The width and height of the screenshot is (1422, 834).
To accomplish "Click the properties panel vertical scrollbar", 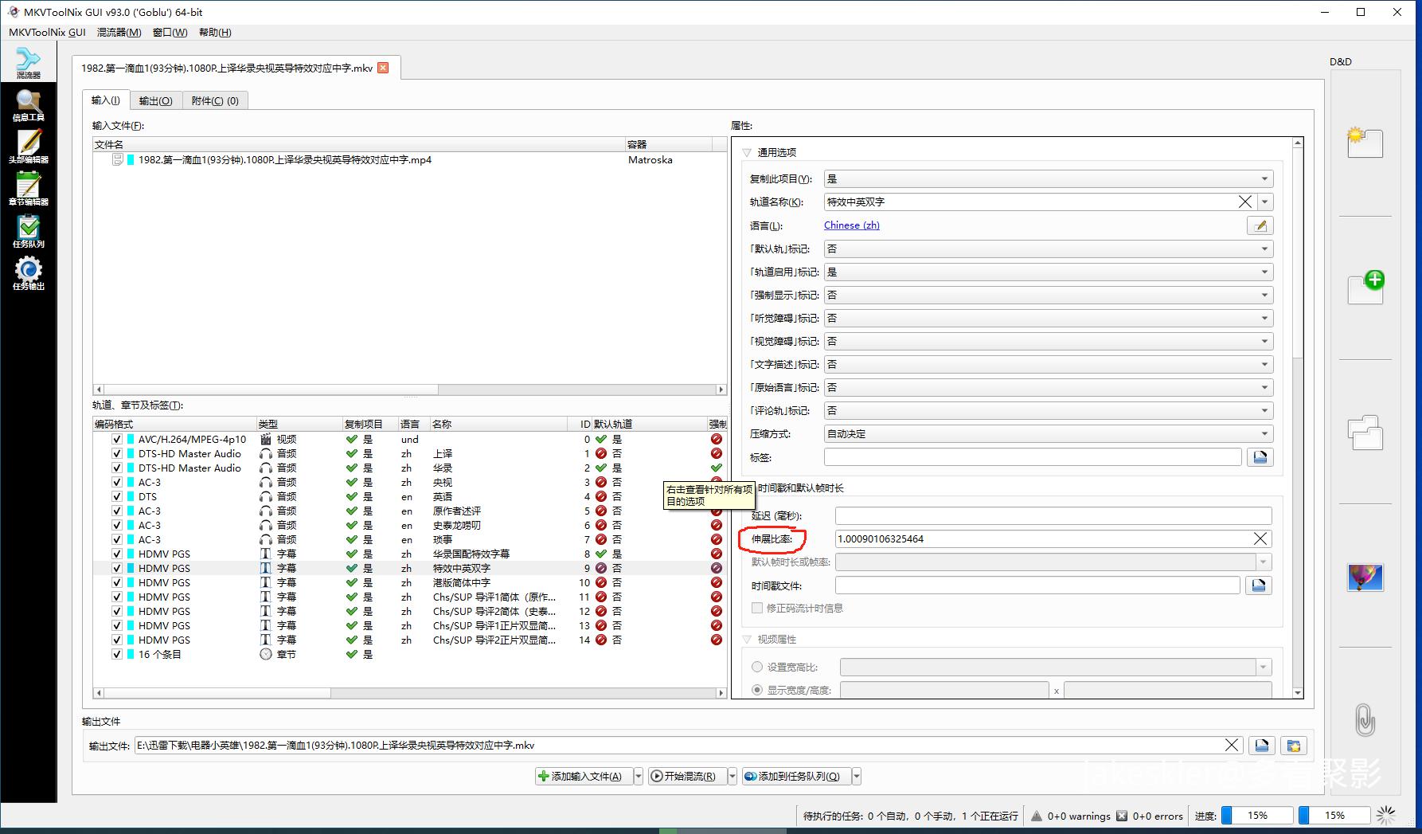I will [1298, 255].
